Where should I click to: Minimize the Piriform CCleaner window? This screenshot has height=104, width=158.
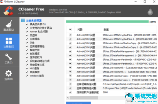136,2
